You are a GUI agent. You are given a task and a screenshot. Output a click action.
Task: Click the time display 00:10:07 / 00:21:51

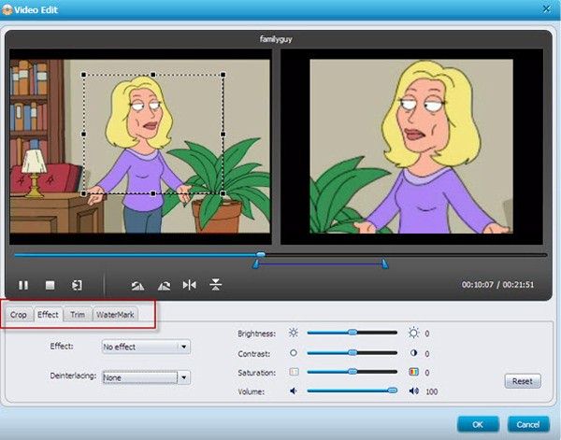[497, 285]
